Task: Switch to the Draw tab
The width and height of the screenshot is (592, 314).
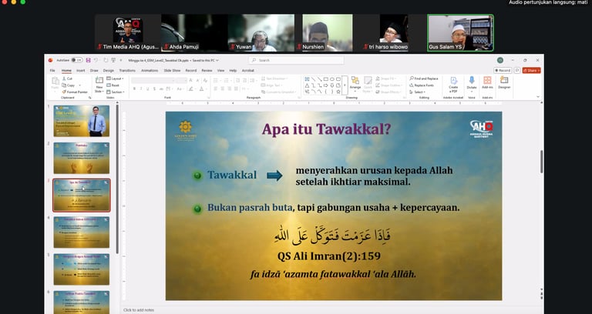Action: click(x=94, y=71)
